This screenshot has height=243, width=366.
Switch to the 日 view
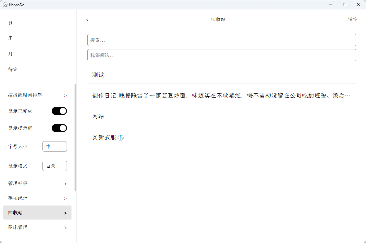(x=10, y=22)
